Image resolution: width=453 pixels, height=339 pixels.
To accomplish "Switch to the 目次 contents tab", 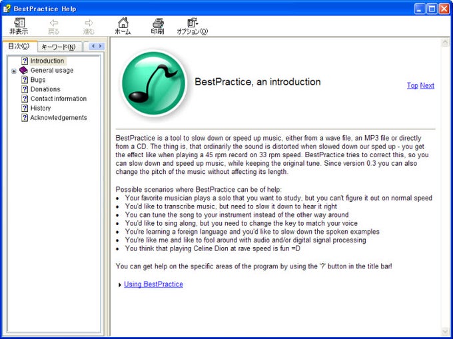I will click(19, 46).
